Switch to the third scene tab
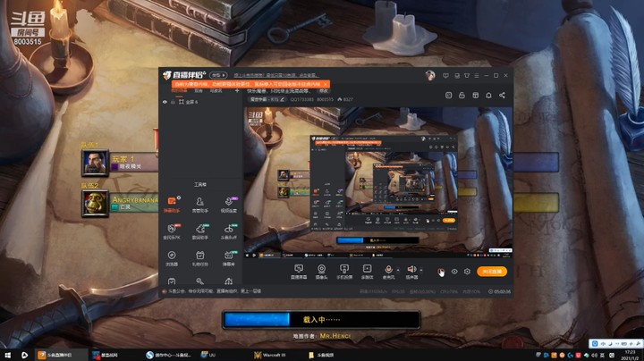This screenshot has width=644, height=361. coord(216,90)
